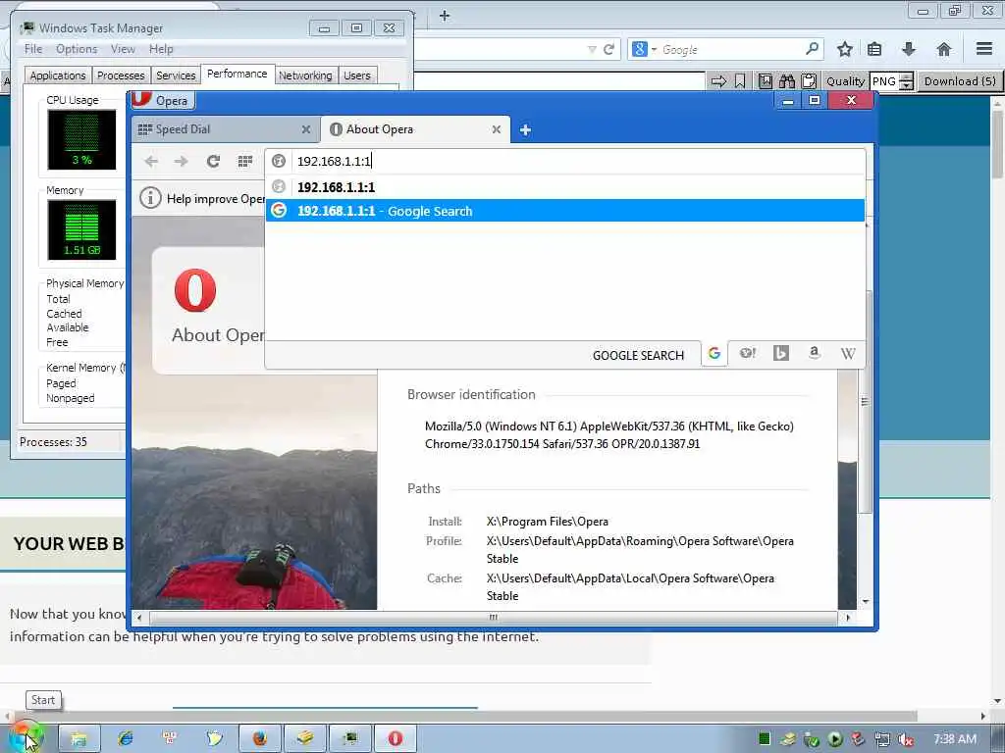The image size is (1005, 753).
Task: Close the Speed Dial tab
Action: click(306, 129)
